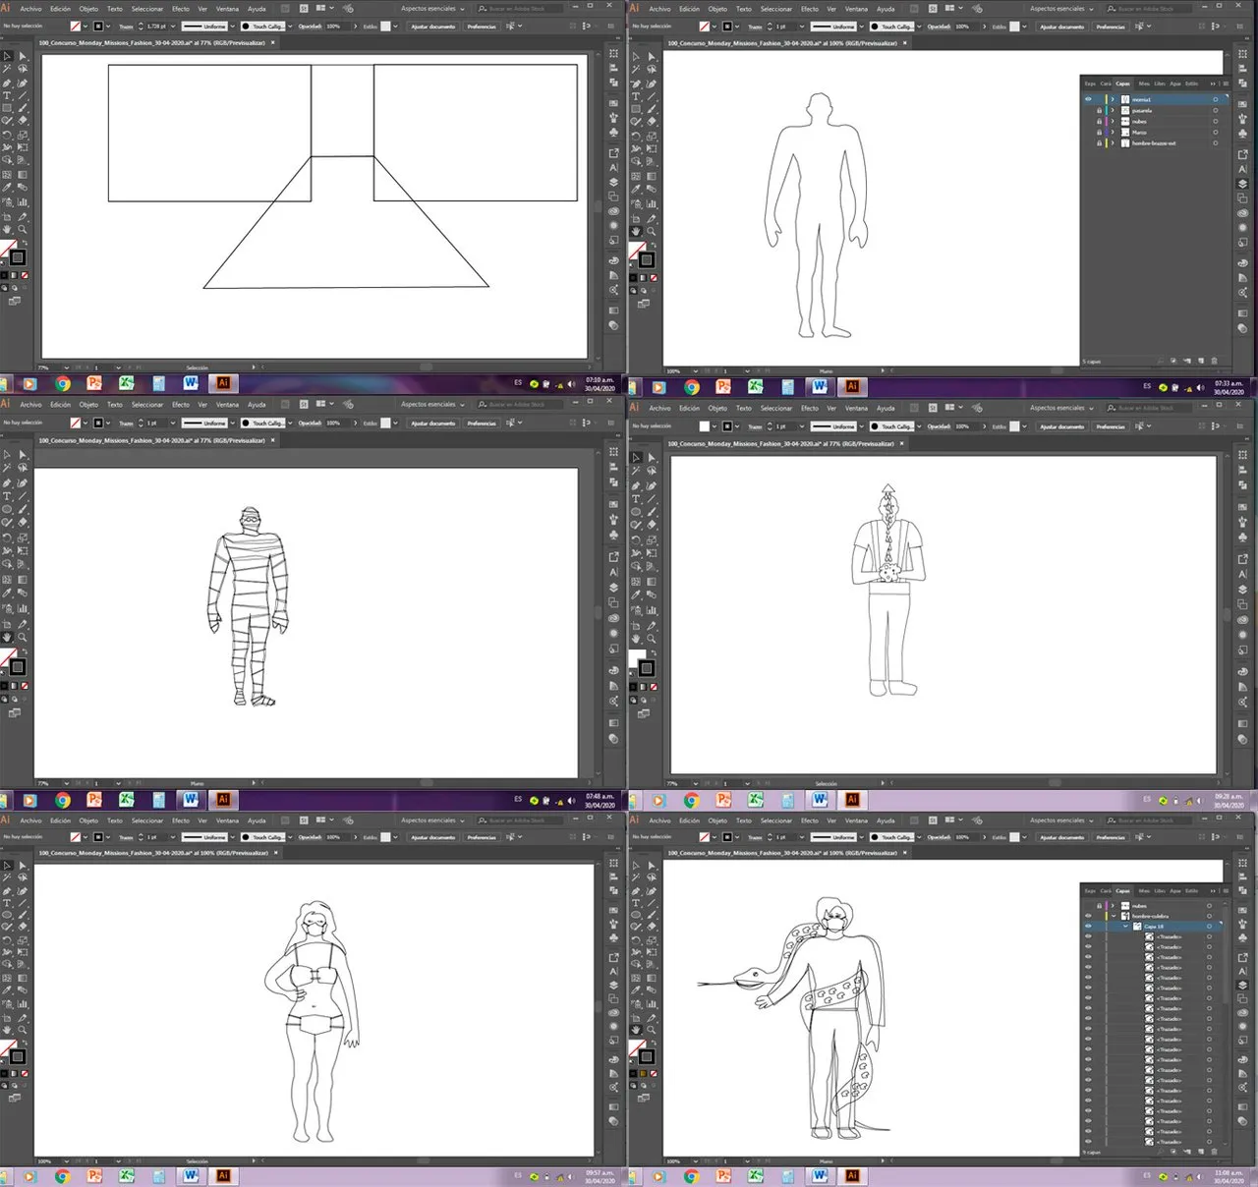The height and width of the screenshot is (1187, 1258).
Task: Select the Direct Selection tool in trapezoid sketch window
Action: coord(22,56)
